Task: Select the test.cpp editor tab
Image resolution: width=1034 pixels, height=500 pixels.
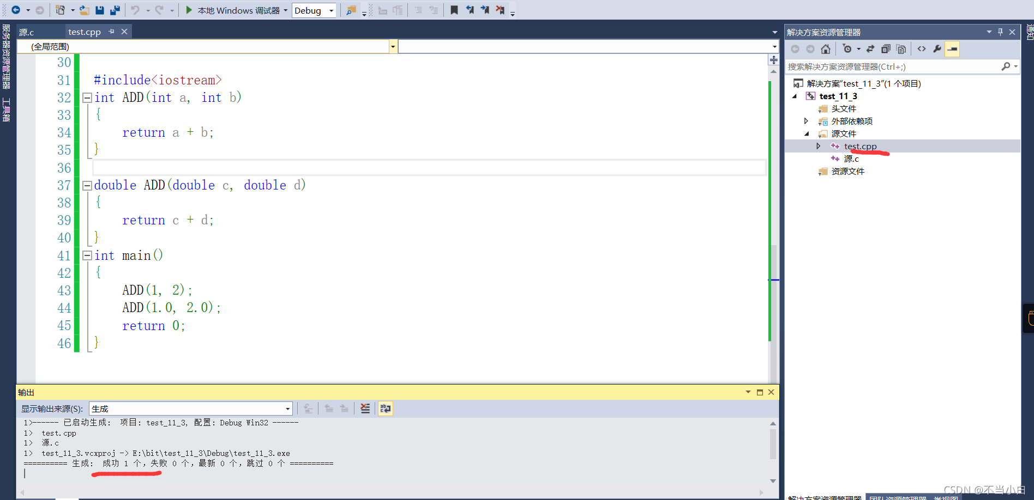Action: 85,32
